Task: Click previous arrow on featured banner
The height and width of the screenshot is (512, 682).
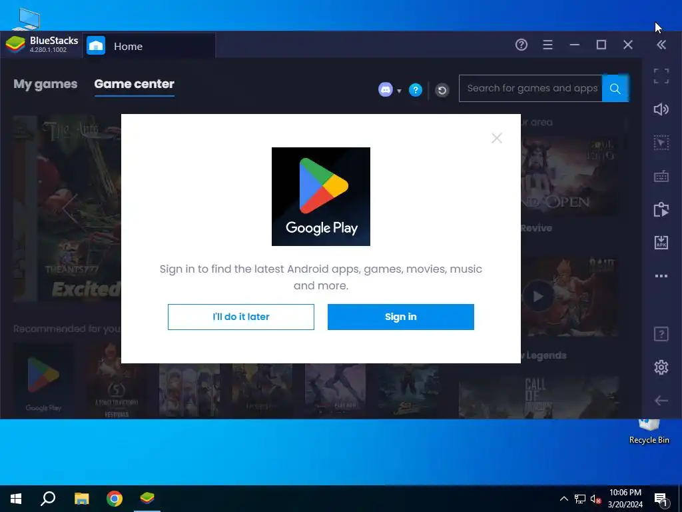Action: coord(69,208)
